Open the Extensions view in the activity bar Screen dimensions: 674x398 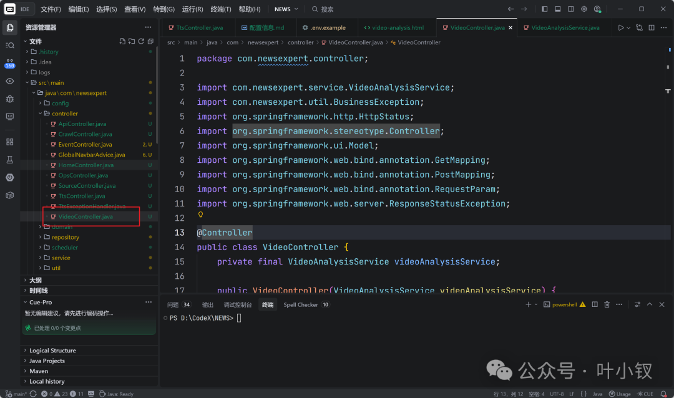pos(10,142)
